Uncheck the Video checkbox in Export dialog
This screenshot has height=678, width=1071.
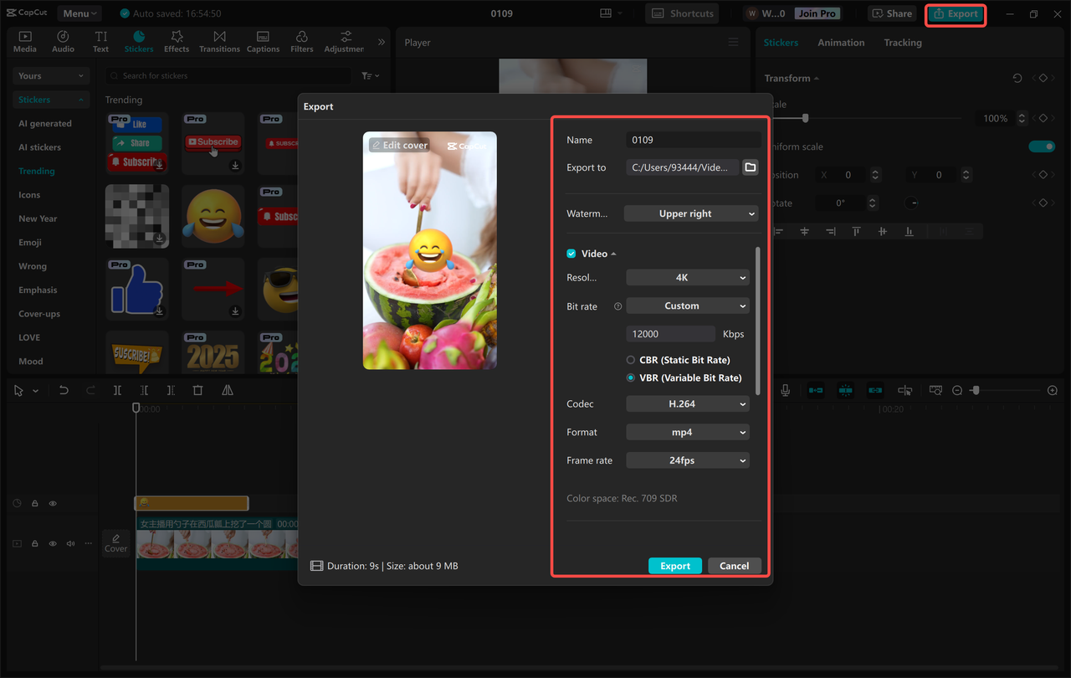coord(571,253)
